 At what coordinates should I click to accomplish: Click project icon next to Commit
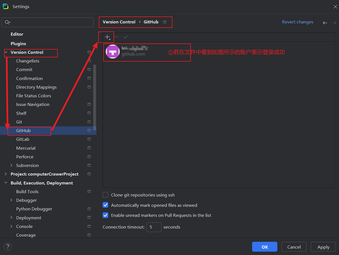[89, 69]
